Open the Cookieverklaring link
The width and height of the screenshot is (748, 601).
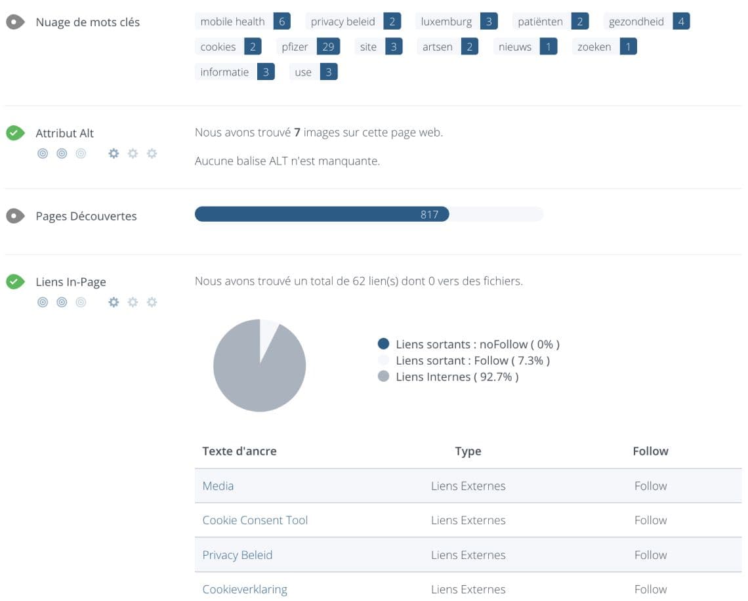pos(245,589)
